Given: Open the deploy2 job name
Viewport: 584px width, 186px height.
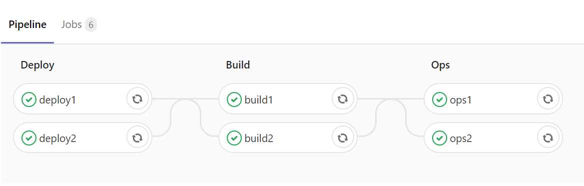Looking at the screenshot, I should tap(57, 138).
